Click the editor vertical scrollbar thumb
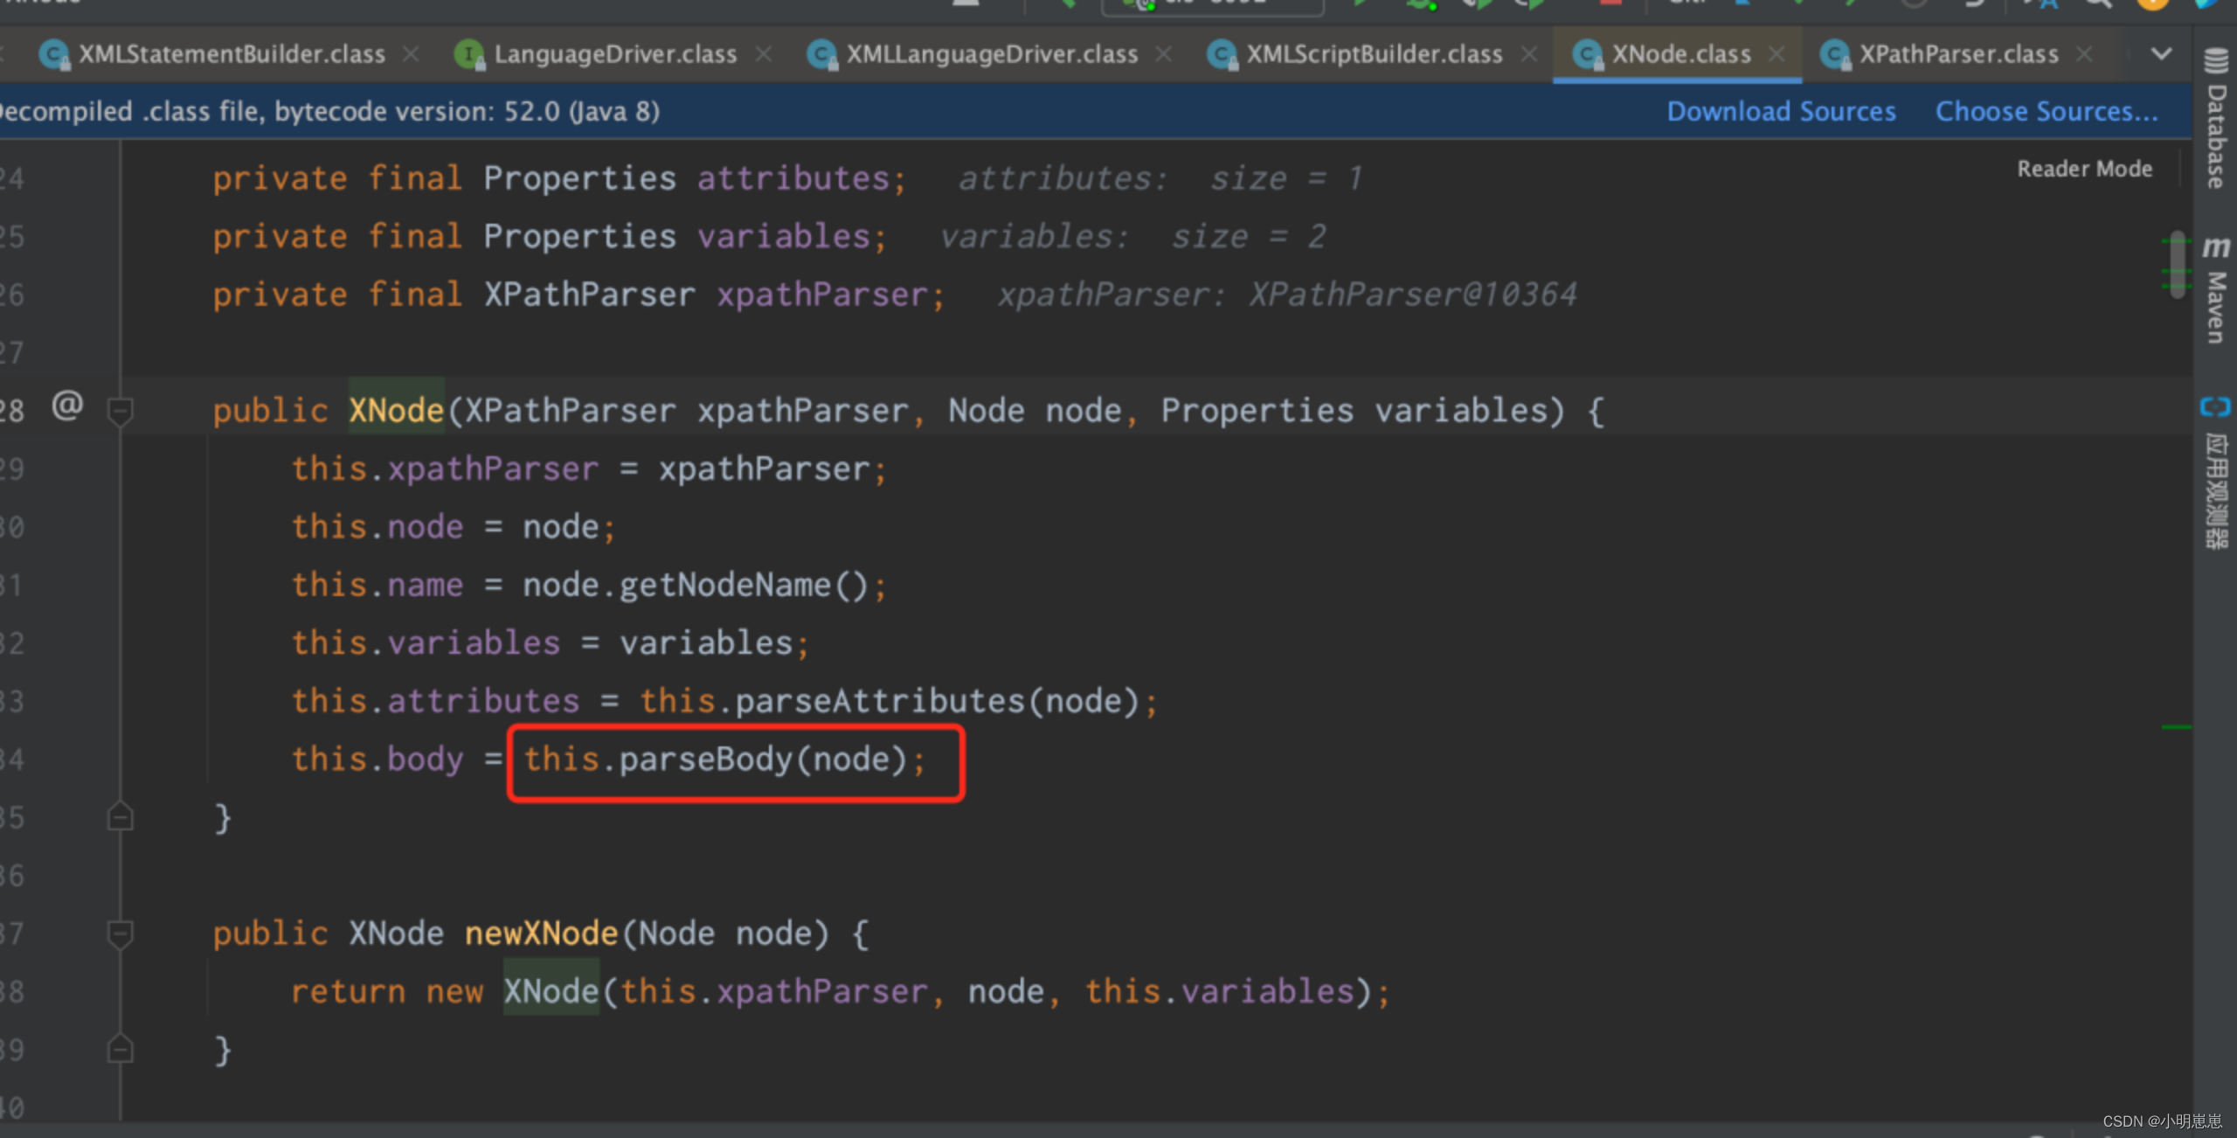Viewport: 2237px width, 1138px height. (x=2178, y=265)
